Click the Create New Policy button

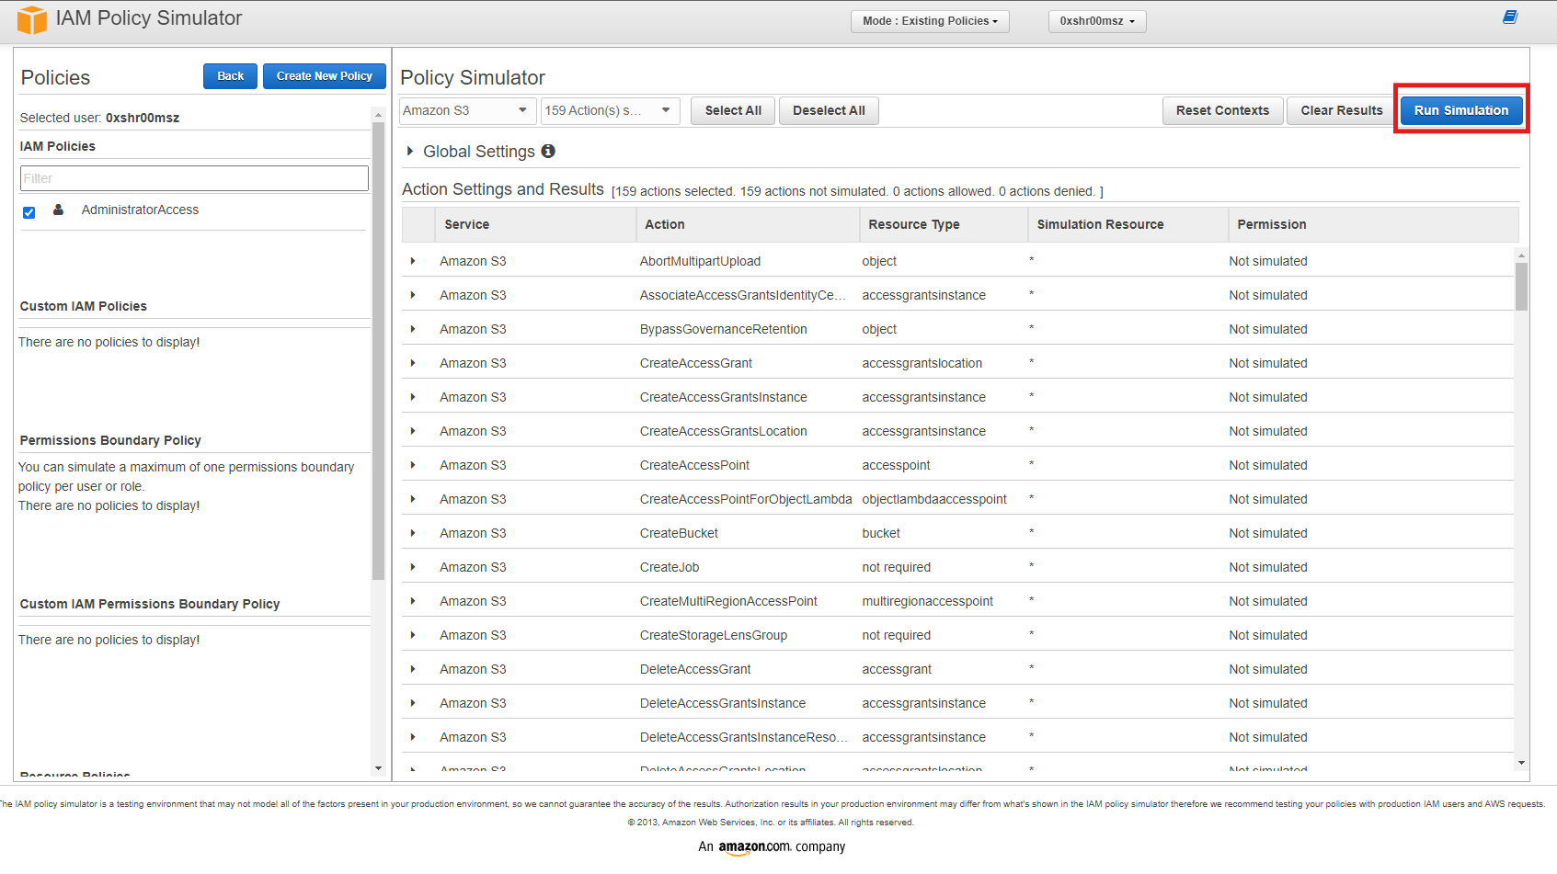pos(324,76)
